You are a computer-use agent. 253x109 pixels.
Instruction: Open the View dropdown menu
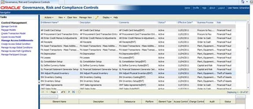pyautogui.click(x=62, y=17)
